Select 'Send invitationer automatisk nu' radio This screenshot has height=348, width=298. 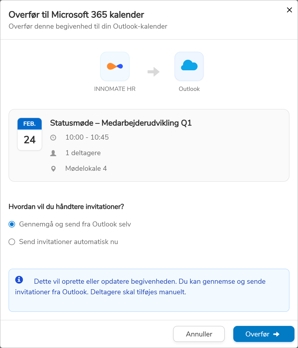(x=12, y=242)
